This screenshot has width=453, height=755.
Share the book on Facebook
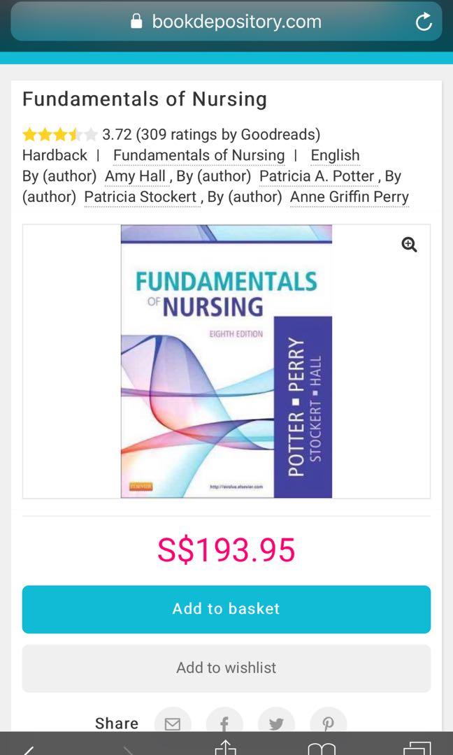pos(224,723)
